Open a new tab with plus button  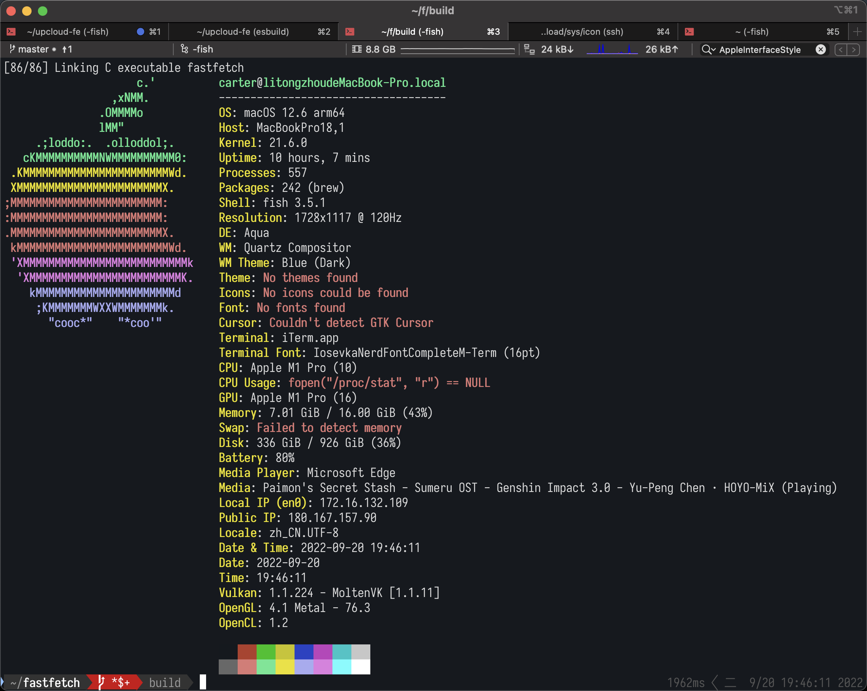pyautogui.click(x=857, y=32)
